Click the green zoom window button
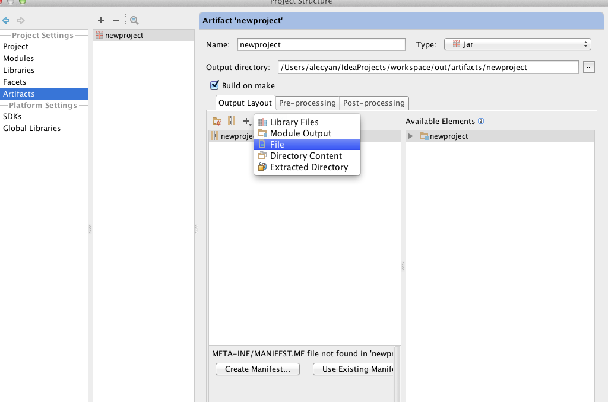This screenshot has height=402, width=608. point(23,1)
